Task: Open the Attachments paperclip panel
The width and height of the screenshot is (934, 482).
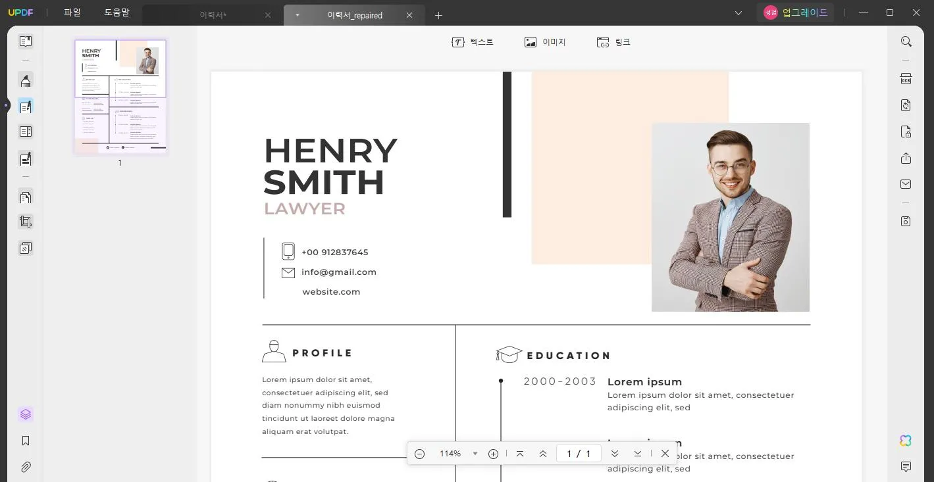Action: tap(26, 467)
